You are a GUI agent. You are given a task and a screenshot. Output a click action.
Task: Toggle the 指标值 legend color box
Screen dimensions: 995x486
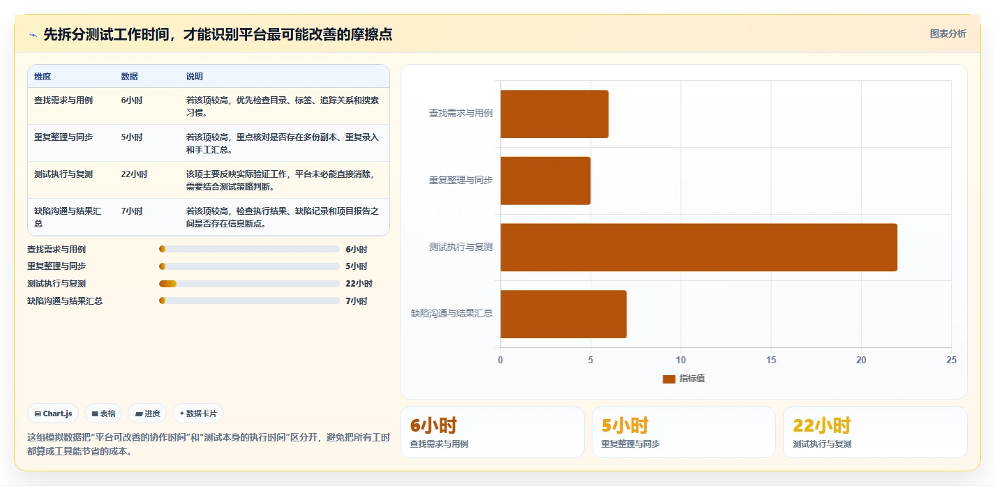[668, 379]
